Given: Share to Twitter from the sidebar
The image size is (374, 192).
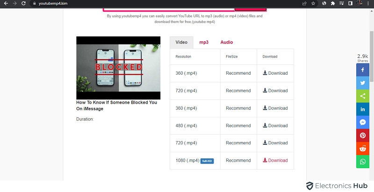Looking at the screenshot, I should click(363, 83).
